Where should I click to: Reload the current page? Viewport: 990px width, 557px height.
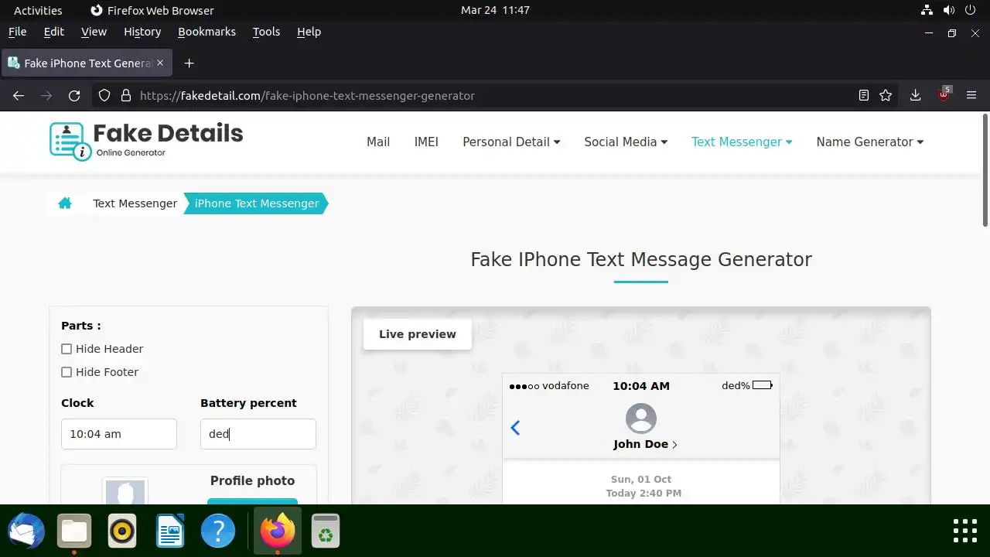[x=74, y=96]
